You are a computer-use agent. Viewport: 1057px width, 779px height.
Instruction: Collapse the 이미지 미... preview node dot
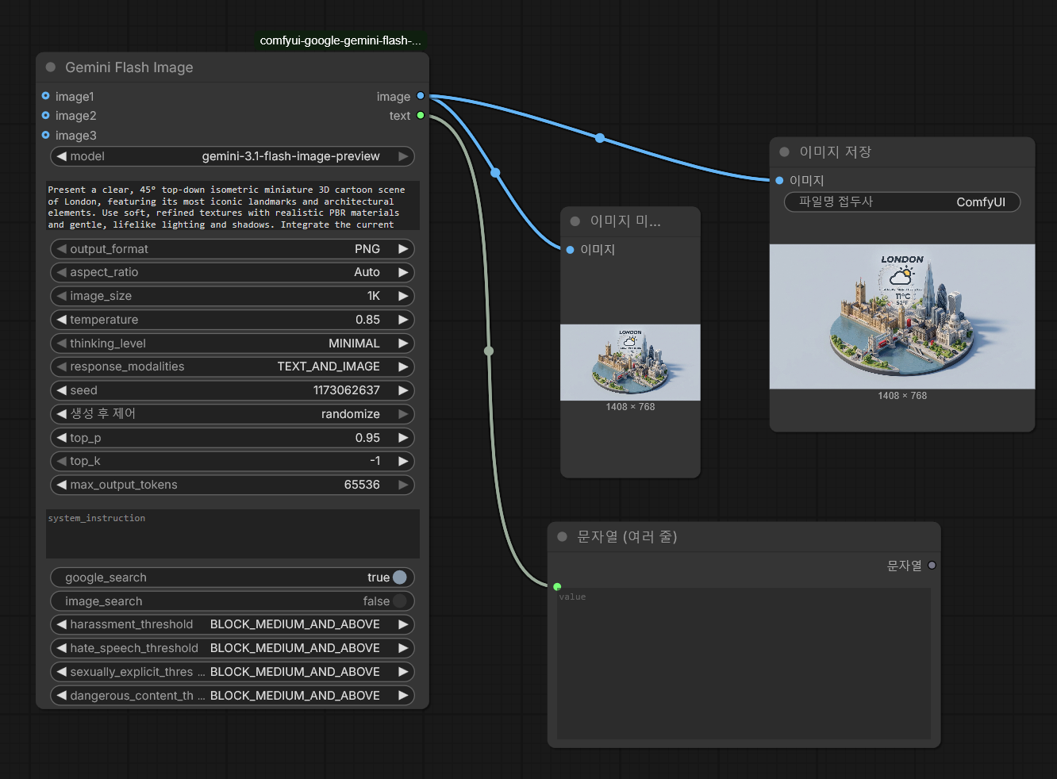(575, 221)
